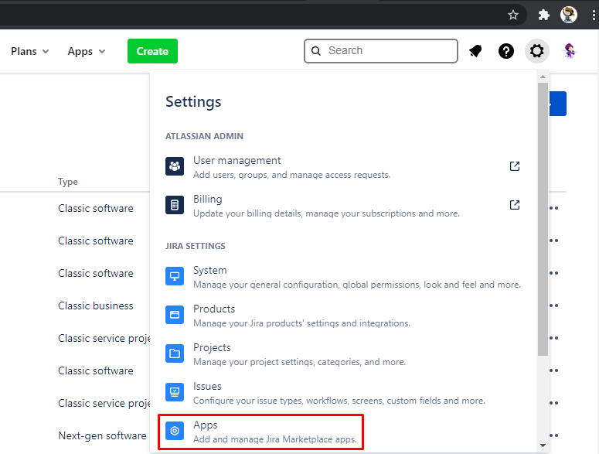This screenshot has height=454, width=599.
Task: Click the Billing icon
Action: [175, 205]
